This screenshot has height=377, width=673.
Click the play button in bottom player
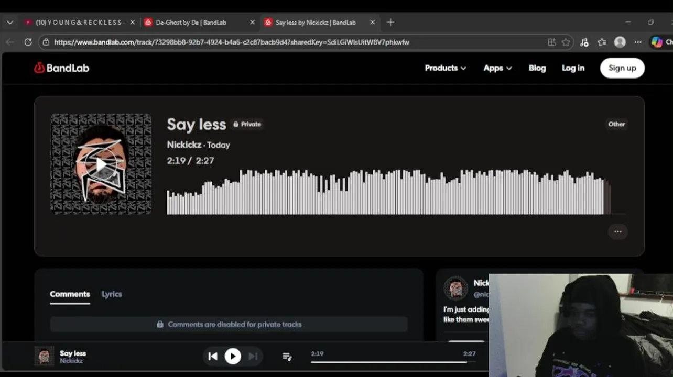point(233,356)
